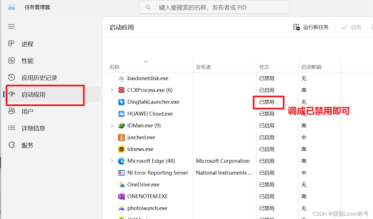Click the 性能 sidebar icon
Image resolution: width=373 pixels, height=219 pixels.
[11, 60]
